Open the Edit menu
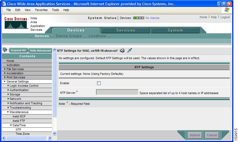The image size is (238, 142). [x=18, y=10]
